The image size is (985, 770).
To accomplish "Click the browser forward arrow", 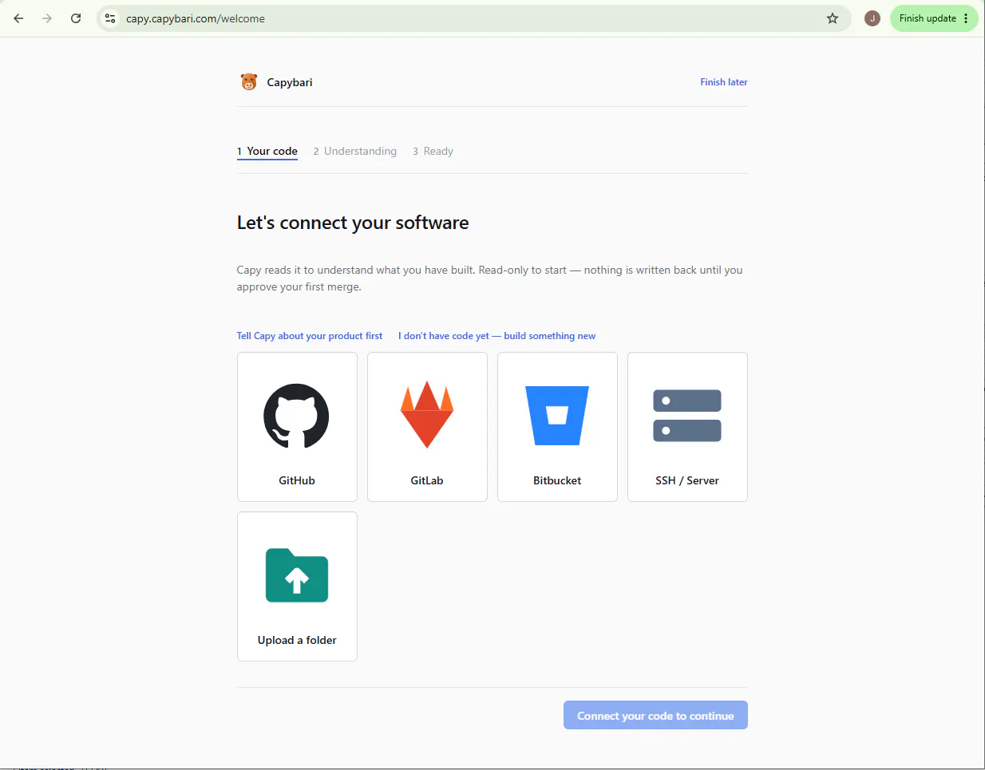I will point(47,18).
